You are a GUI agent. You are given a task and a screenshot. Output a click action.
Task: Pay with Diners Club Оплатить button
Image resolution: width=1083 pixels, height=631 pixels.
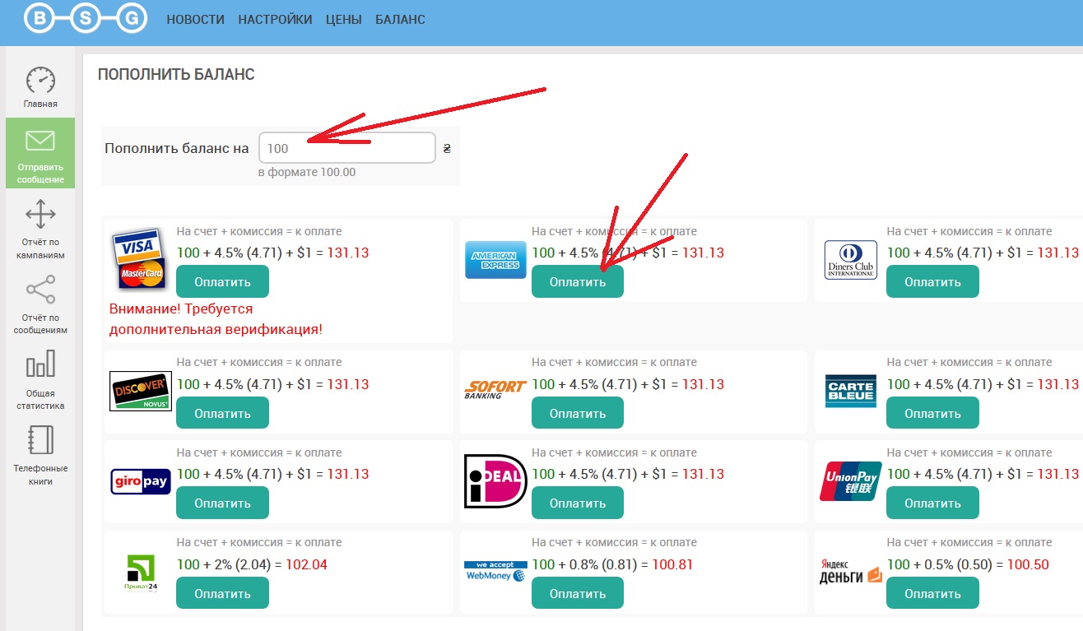coord(932,281)
